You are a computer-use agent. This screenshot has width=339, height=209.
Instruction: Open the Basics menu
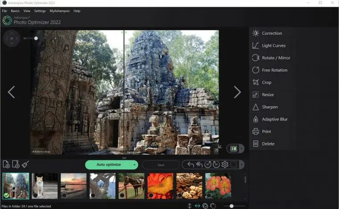15,11
